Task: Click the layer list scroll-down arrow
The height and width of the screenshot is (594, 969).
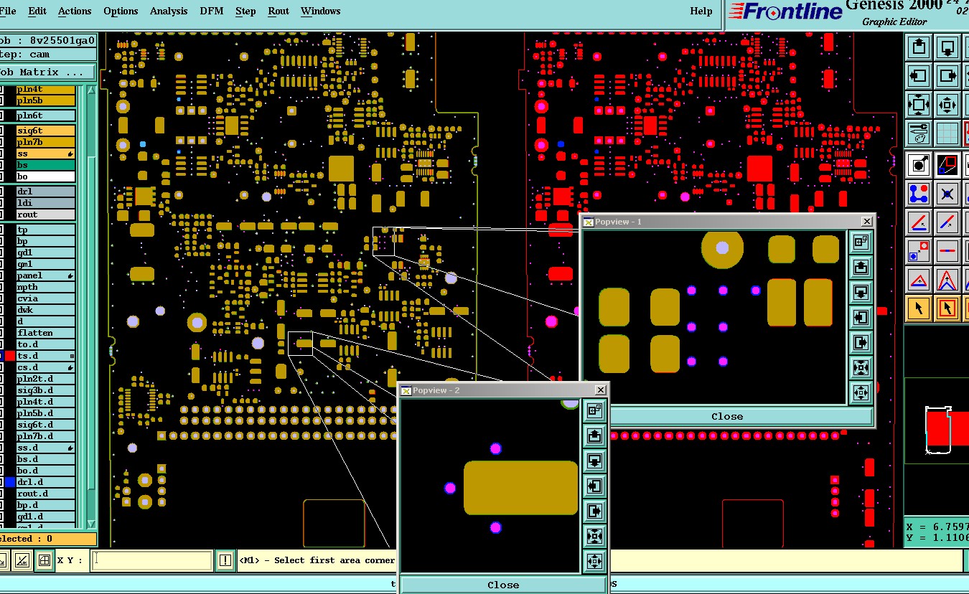Action: pos(91,524)
